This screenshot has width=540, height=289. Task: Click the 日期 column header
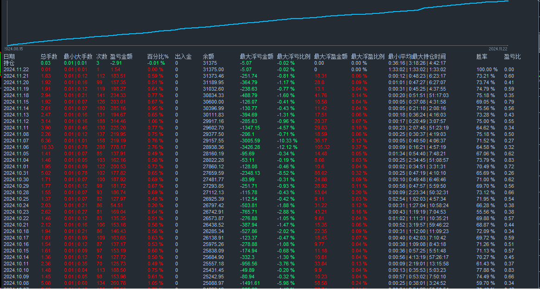pyautogui.click(x=10, y=55)
